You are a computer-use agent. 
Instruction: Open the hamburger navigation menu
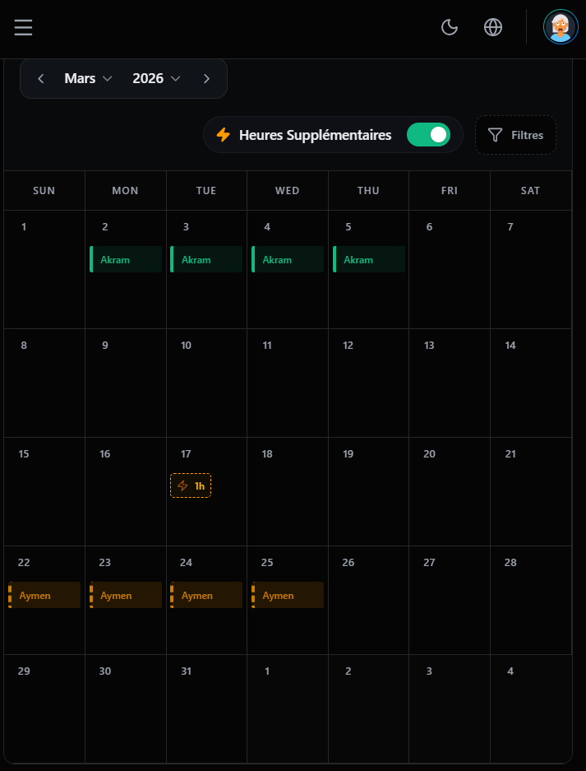pos(23,27)
